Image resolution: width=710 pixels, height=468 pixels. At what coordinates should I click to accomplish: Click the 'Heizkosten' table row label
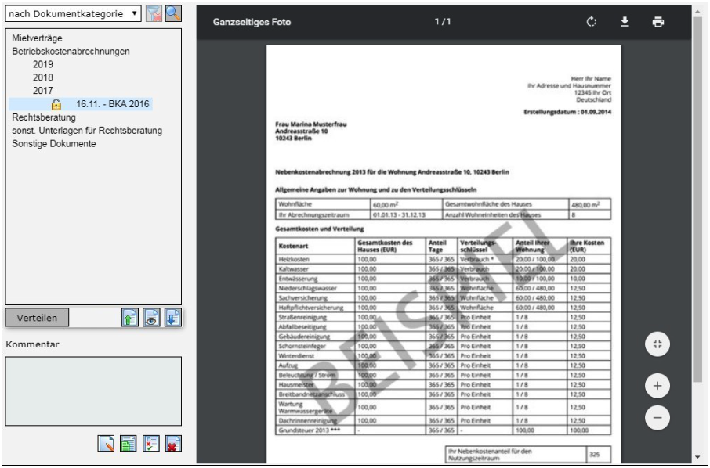pyautogui.click(x=294, y=259)
